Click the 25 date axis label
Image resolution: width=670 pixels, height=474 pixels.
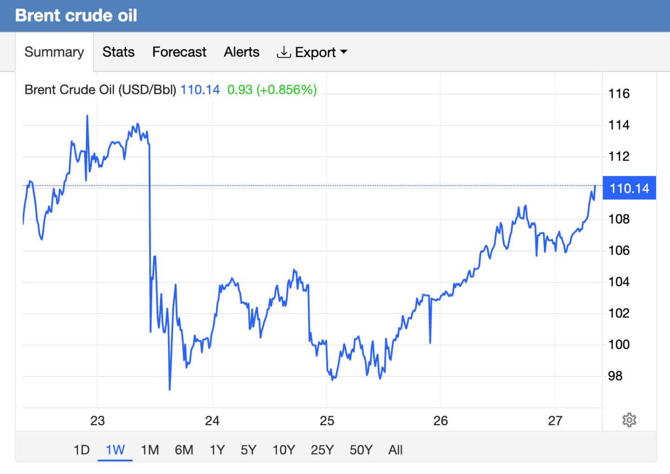click(x=327, y=421)
